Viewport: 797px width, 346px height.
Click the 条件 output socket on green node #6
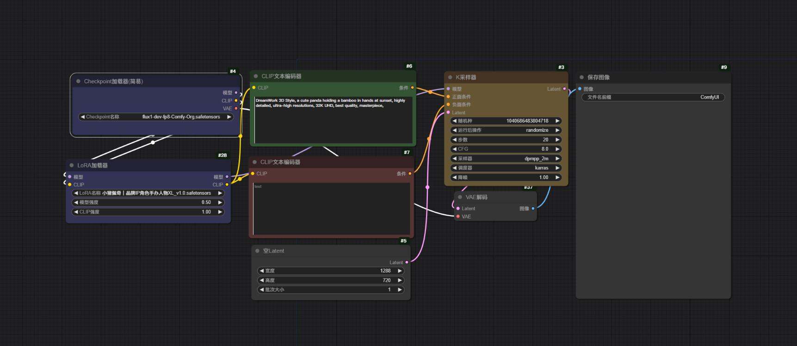(412, 87)
